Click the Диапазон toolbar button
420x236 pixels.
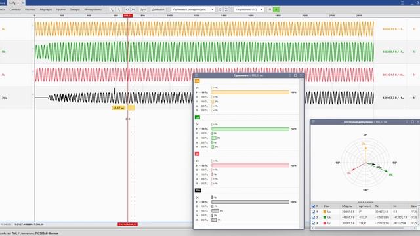click(x=158, y=10)
